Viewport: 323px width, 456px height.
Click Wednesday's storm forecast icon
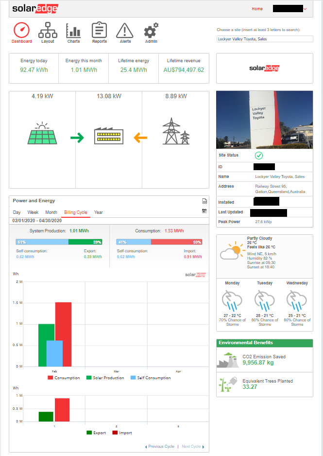tap(297, 301)
